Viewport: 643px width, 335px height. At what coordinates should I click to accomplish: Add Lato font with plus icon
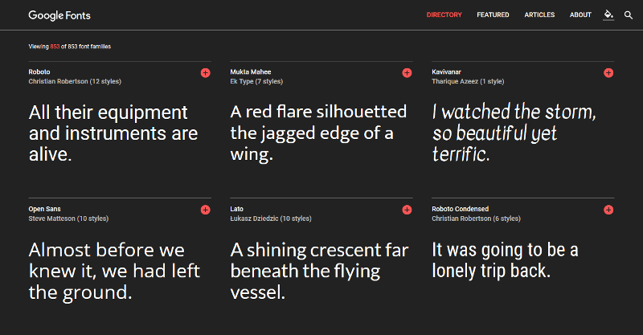click(x=407, y=210)
